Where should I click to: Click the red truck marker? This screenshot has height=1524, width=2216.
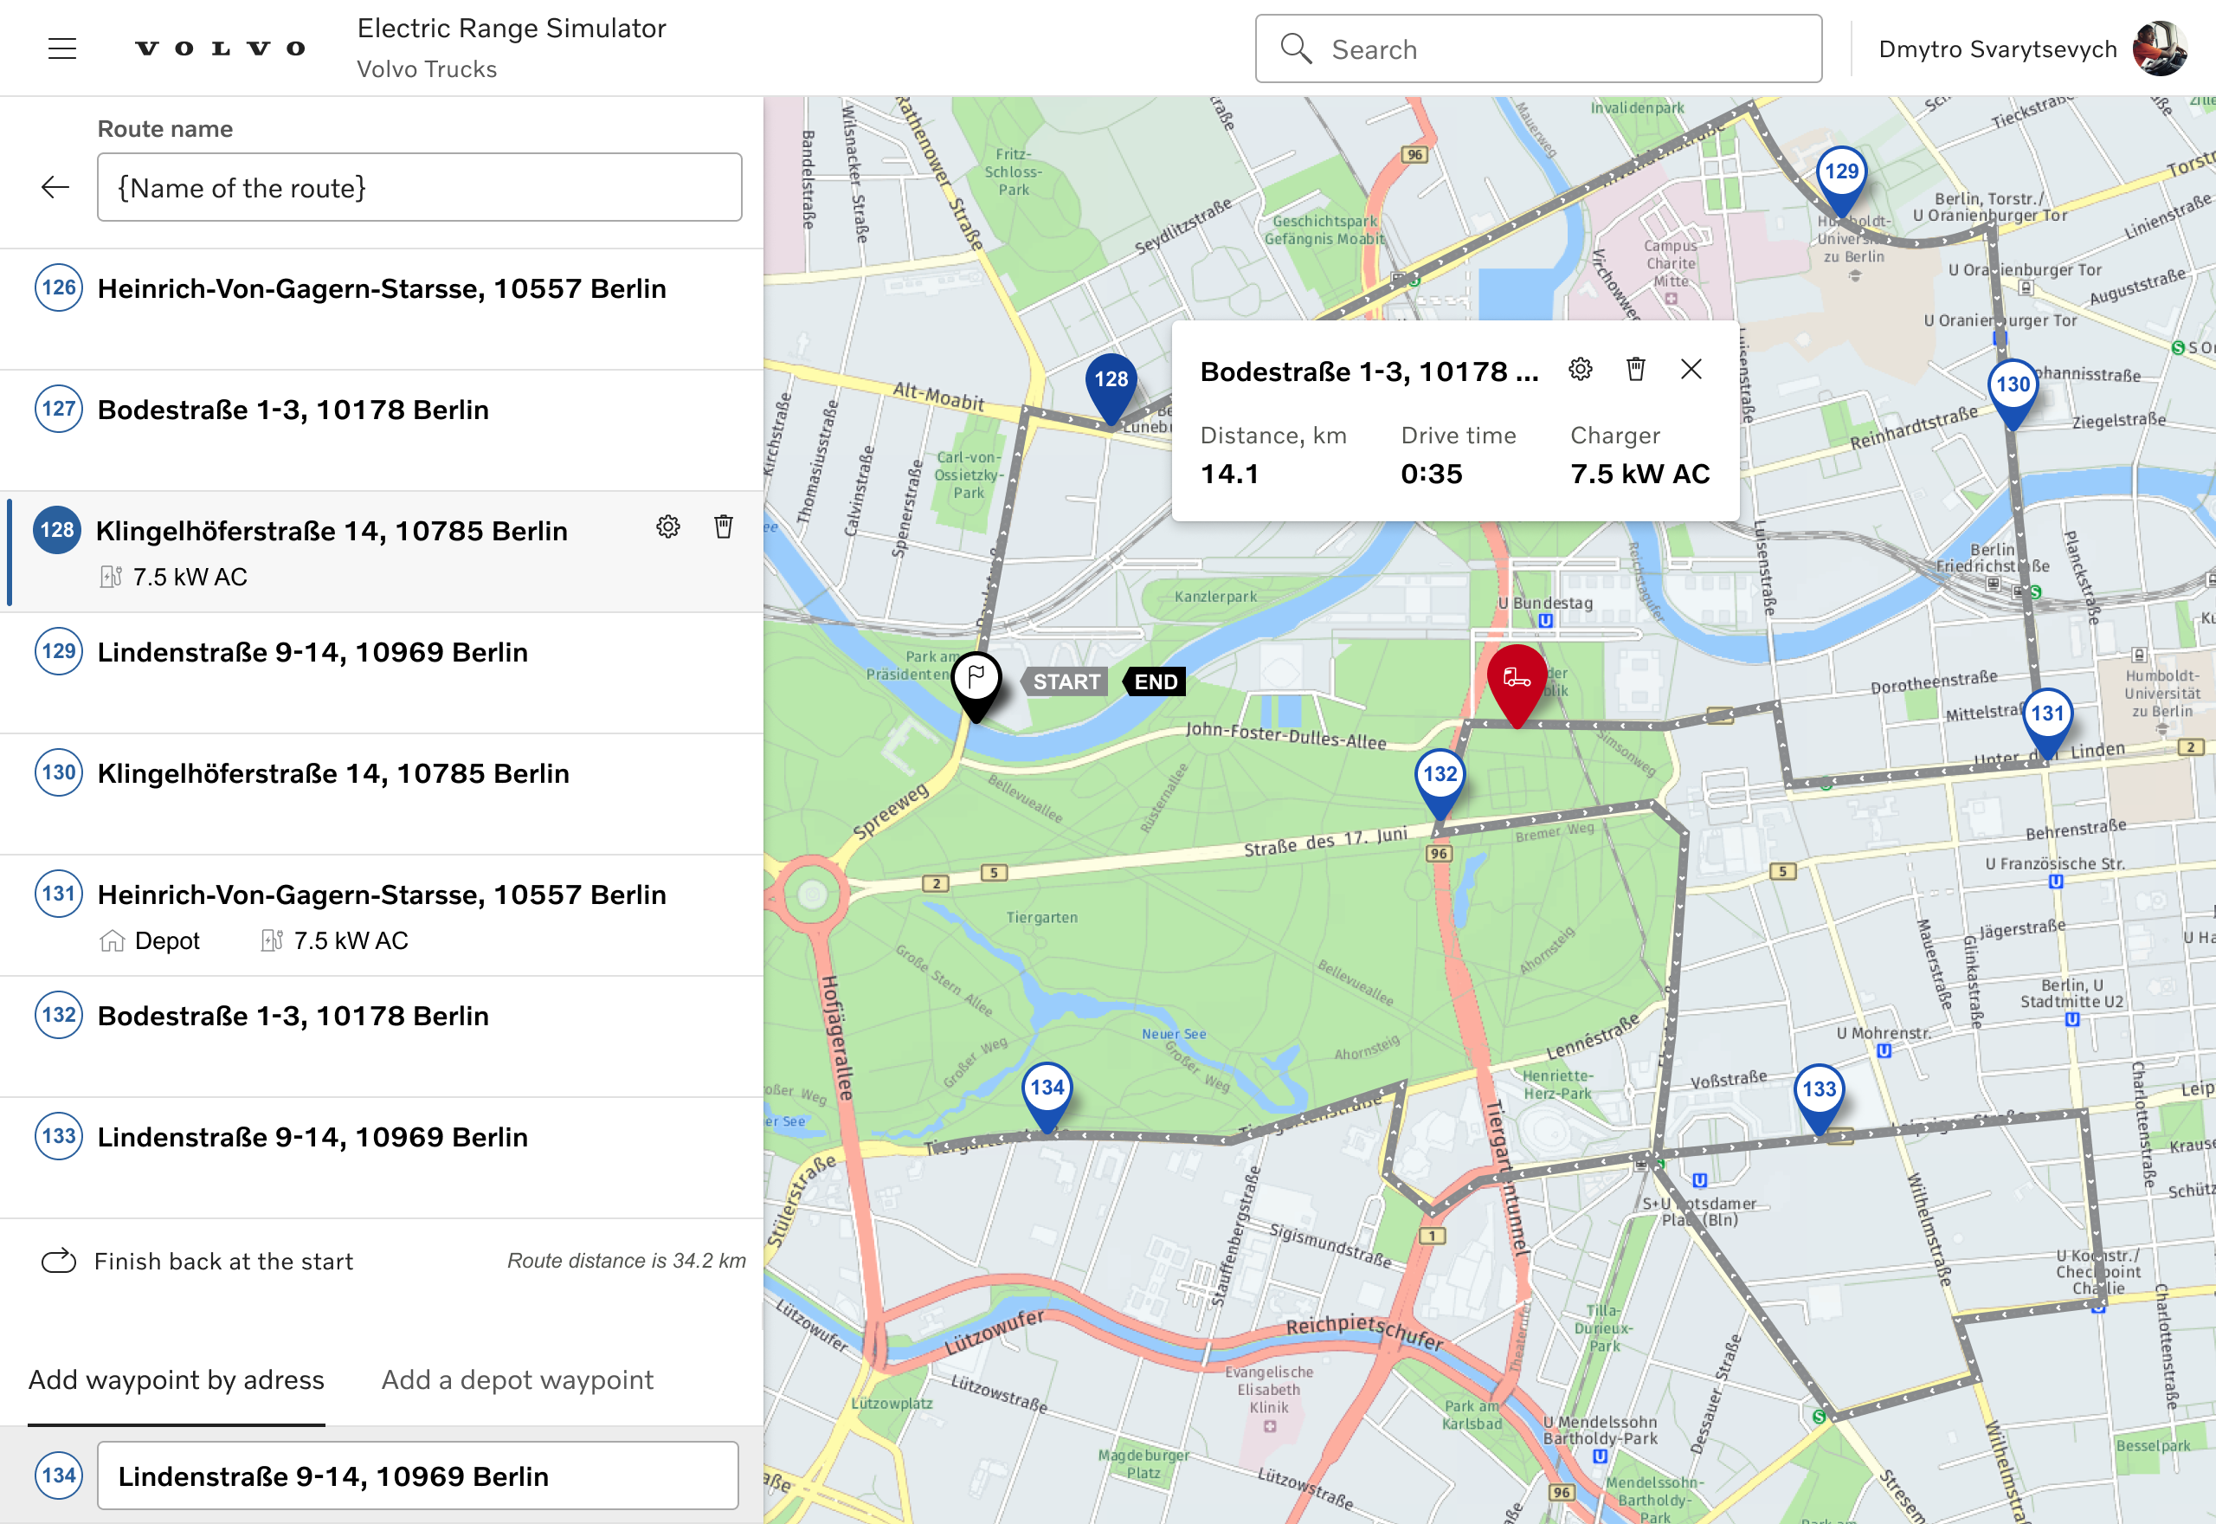[1517, 686]
